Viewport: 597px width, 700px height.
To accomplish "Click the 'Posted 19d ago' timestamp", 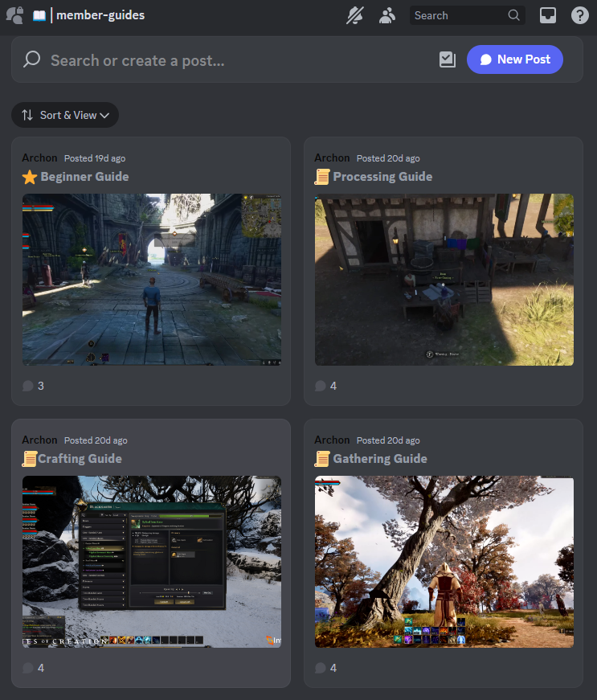I will (x=95, y=158).
